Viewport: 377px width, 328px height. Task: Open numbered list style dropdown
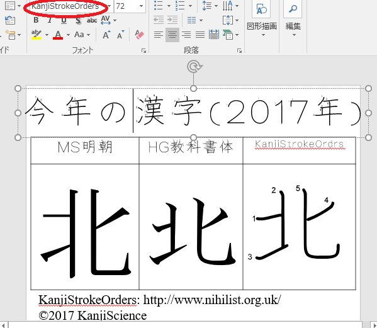pos(190,6)
